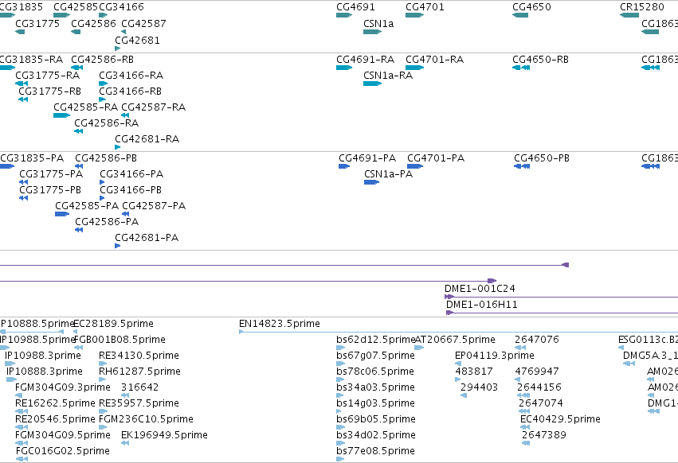
Task: Click EST bs34a03.5prime
Action: click(375, 387)
